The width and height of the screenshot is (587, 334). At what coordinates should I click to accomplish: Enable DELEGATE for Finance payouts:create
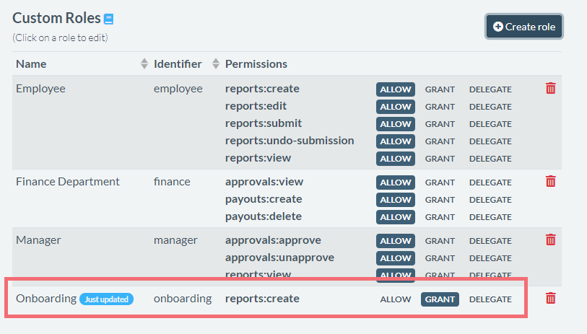[x=490, y=200]
